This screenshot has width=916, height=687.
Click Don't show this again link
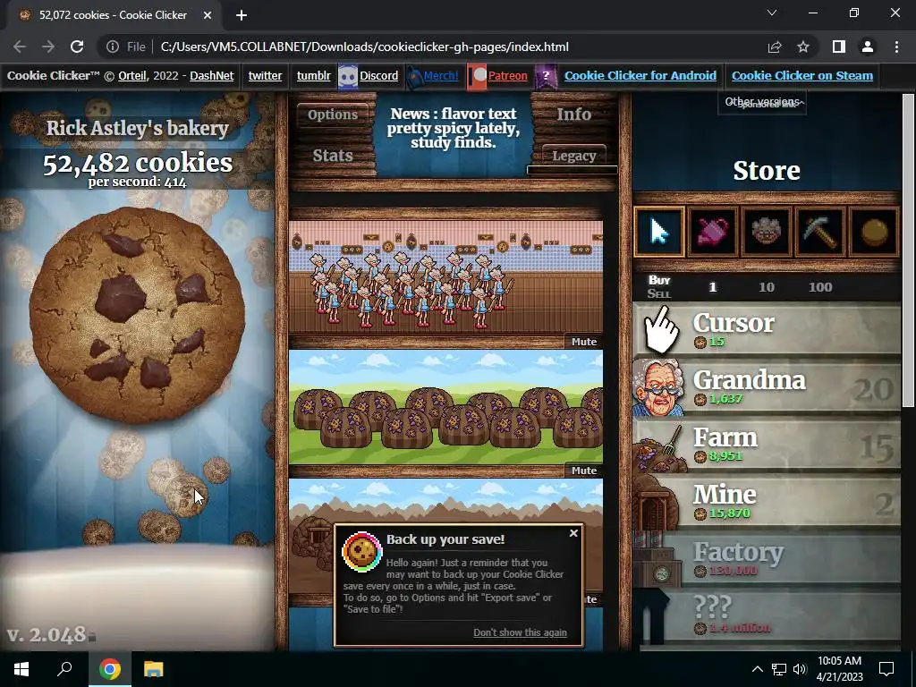(x=520, y=632)
